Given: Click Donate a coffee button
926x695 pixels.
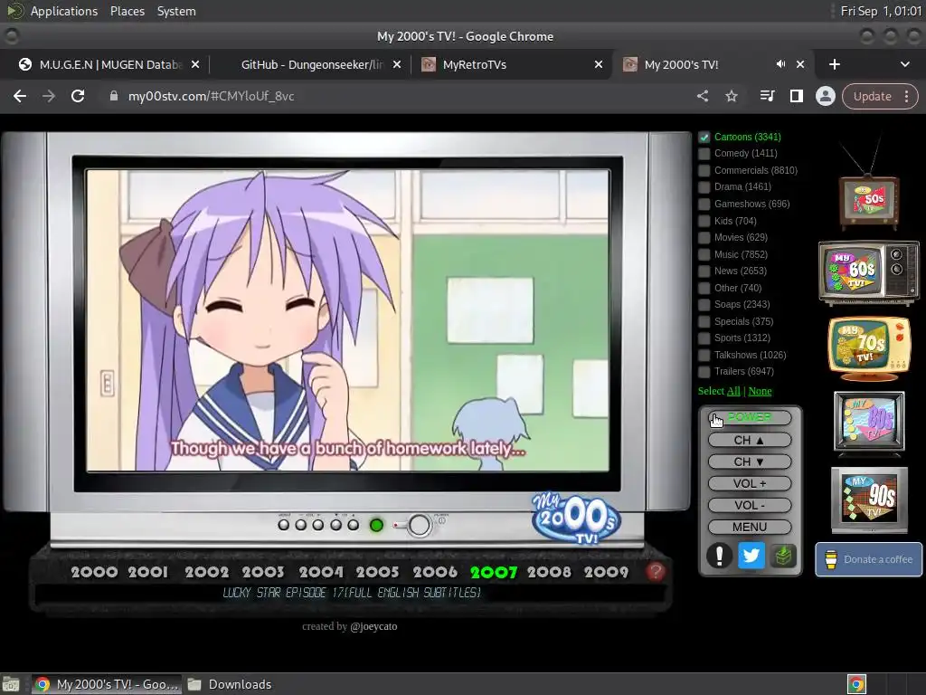Looking at the screenshot, I should [869, 559].
